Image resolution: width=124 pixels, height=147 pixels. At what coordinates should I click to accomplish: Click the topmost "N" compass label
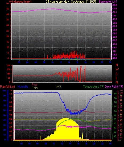click(x=117, y=65)
